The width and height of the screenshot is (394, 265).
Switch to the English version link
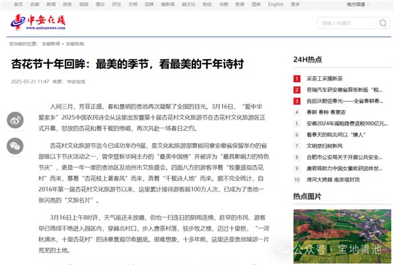[x=276, y=4]
